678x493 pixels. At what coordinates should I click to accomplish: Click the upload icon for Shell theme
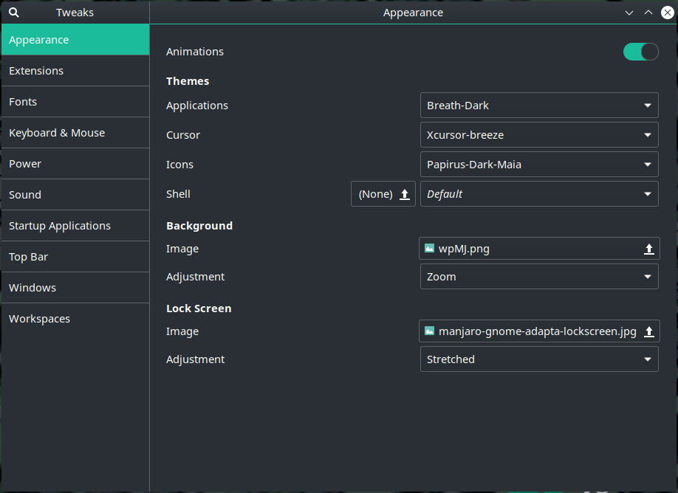[x=404, y=194]
